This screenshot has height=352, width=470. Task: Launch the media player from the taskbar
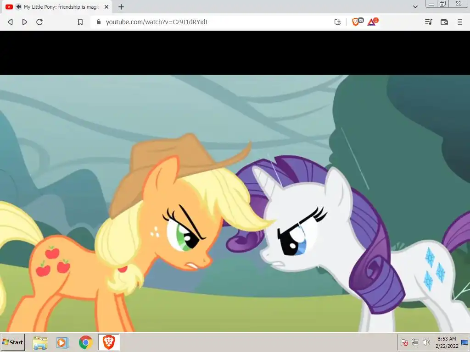pyautogui.click(x=62, y=342)
